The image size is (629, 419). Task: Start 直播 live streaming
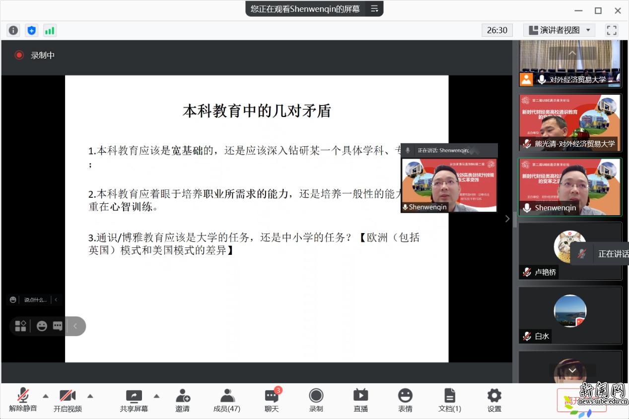point(360,400)
